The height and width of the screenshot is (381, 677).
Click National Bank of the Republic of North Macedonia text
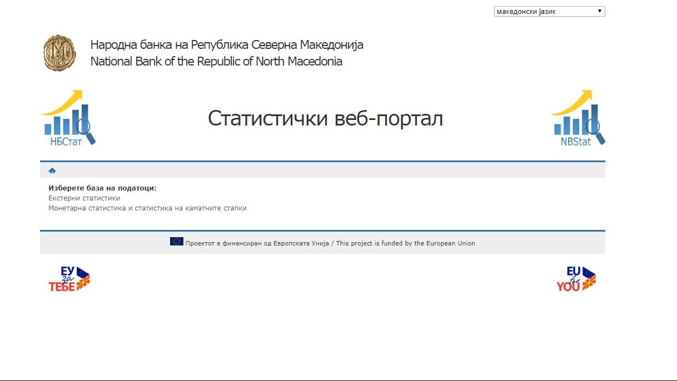(x=216, y=62)
